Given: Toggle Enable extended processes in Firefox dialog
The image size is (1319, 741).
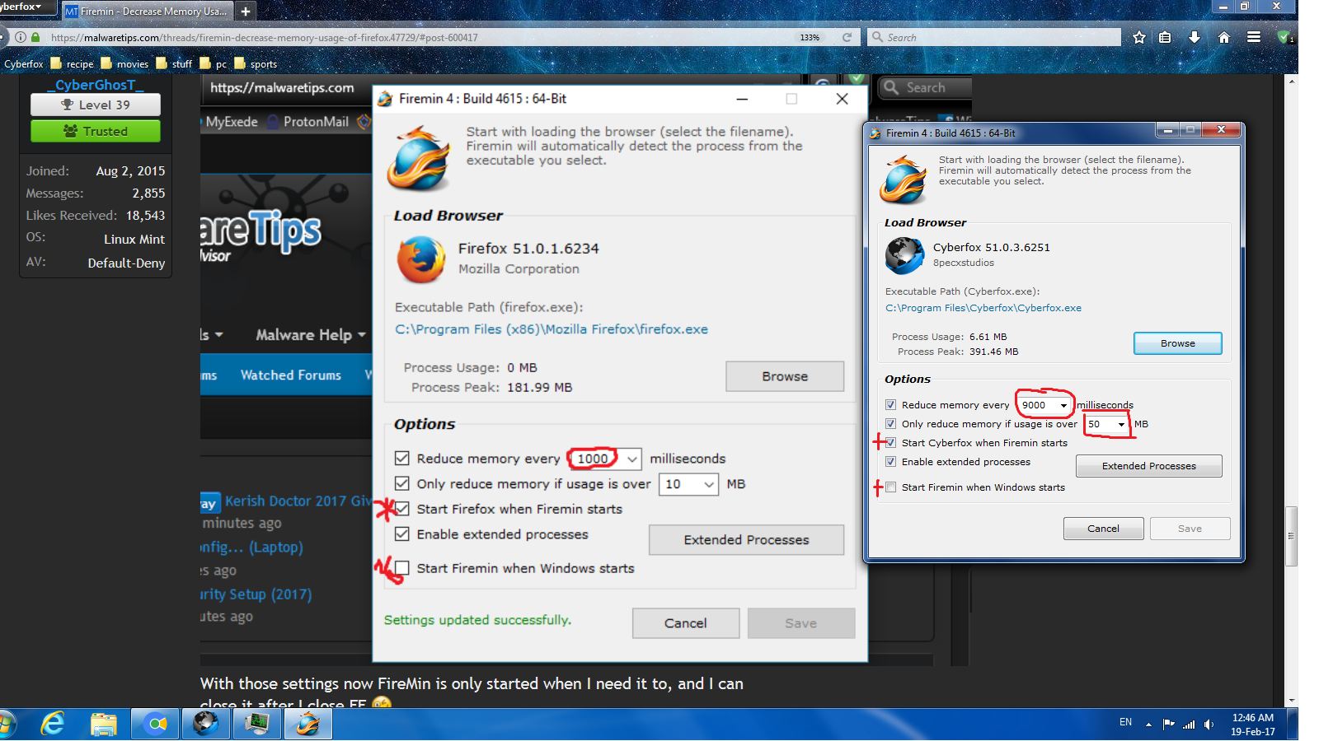Looking at the screenshot, I should (x=402, y=534).
